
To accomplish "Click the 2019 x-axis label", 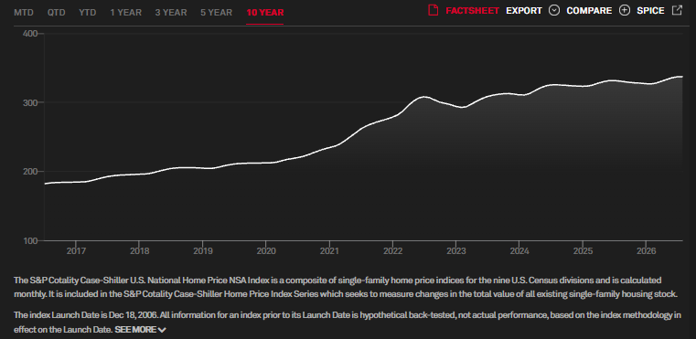I will tap(202, 251).
